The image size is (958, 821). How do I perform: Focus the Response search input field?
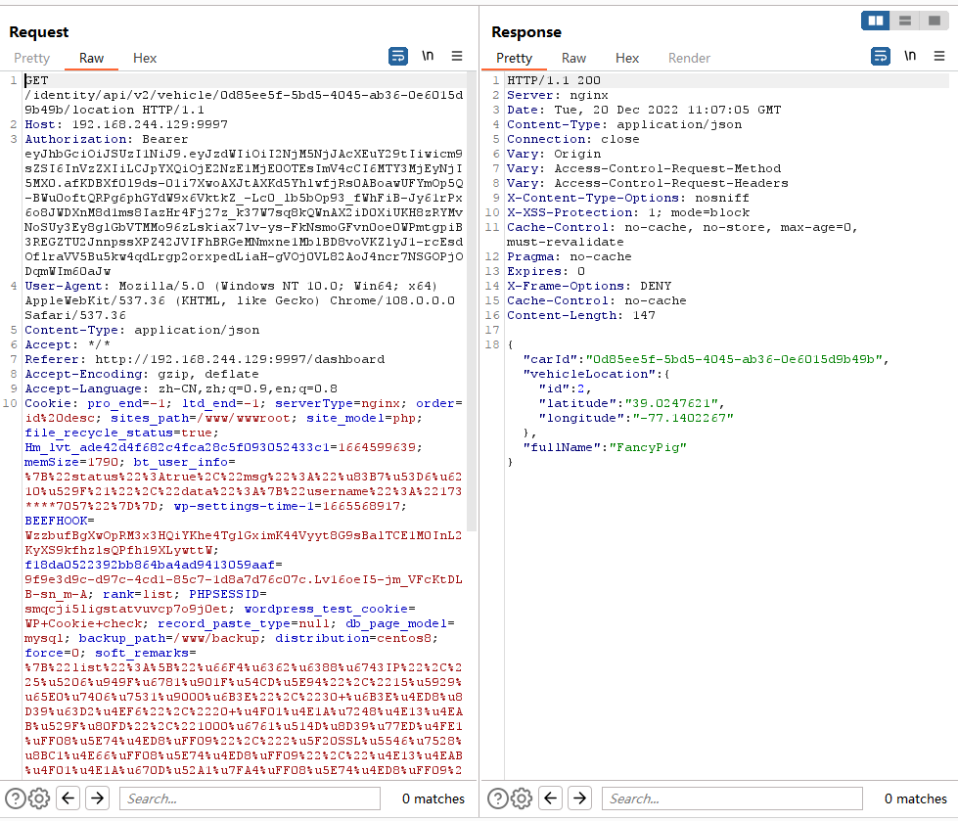(x=732, y=798)
